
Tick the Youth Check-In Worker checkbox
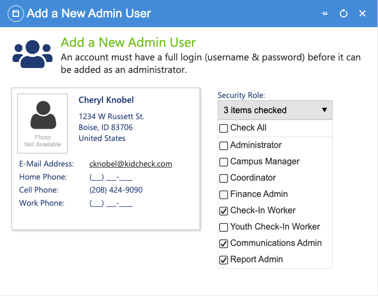coord(224,227)
